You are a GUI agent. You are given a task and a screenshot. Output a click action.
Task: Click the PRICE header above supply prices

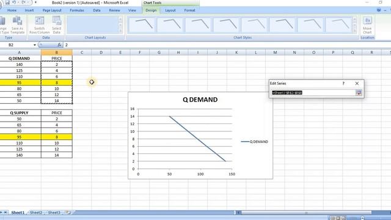(x=57, y=112)
